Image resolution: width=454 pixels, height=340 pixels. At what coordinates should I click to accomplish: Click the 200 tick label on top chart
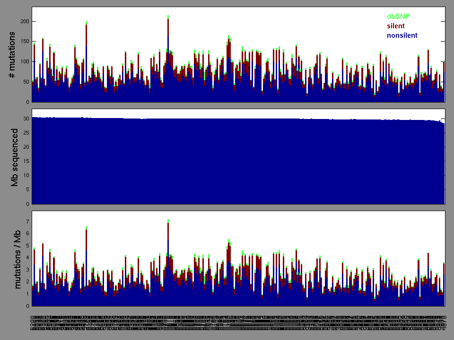pyautogui.click(x=25, y=22)
